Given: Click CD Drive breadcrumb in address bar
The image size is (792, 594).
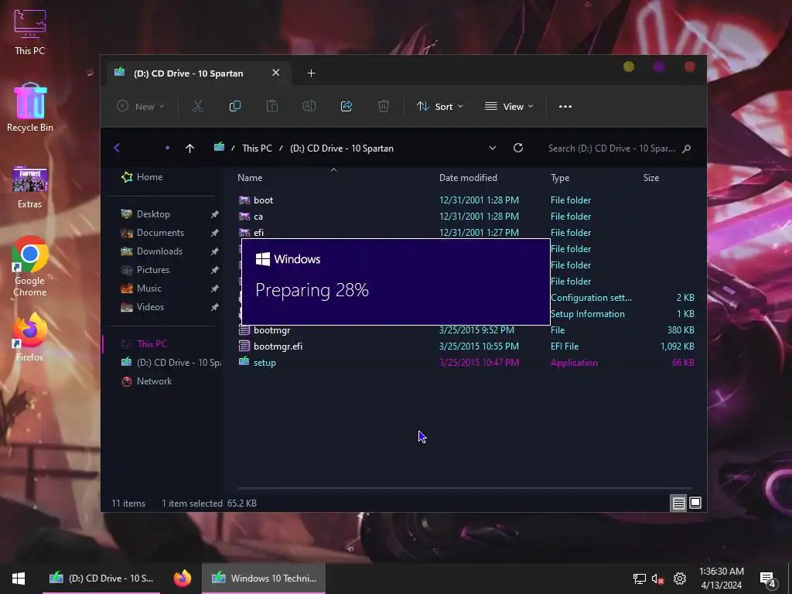Looking at the screenshot, I should pyautogui.click(x=341, y=148).
